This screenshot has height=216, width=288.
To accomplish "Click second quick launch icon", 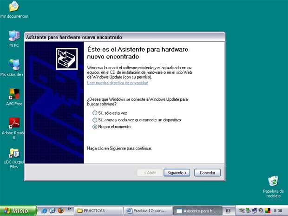I will click(52, 210).
